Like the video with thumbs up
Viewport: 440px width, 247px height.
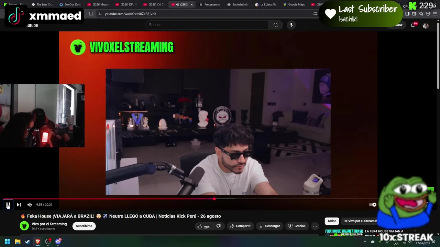coord(203,226)
